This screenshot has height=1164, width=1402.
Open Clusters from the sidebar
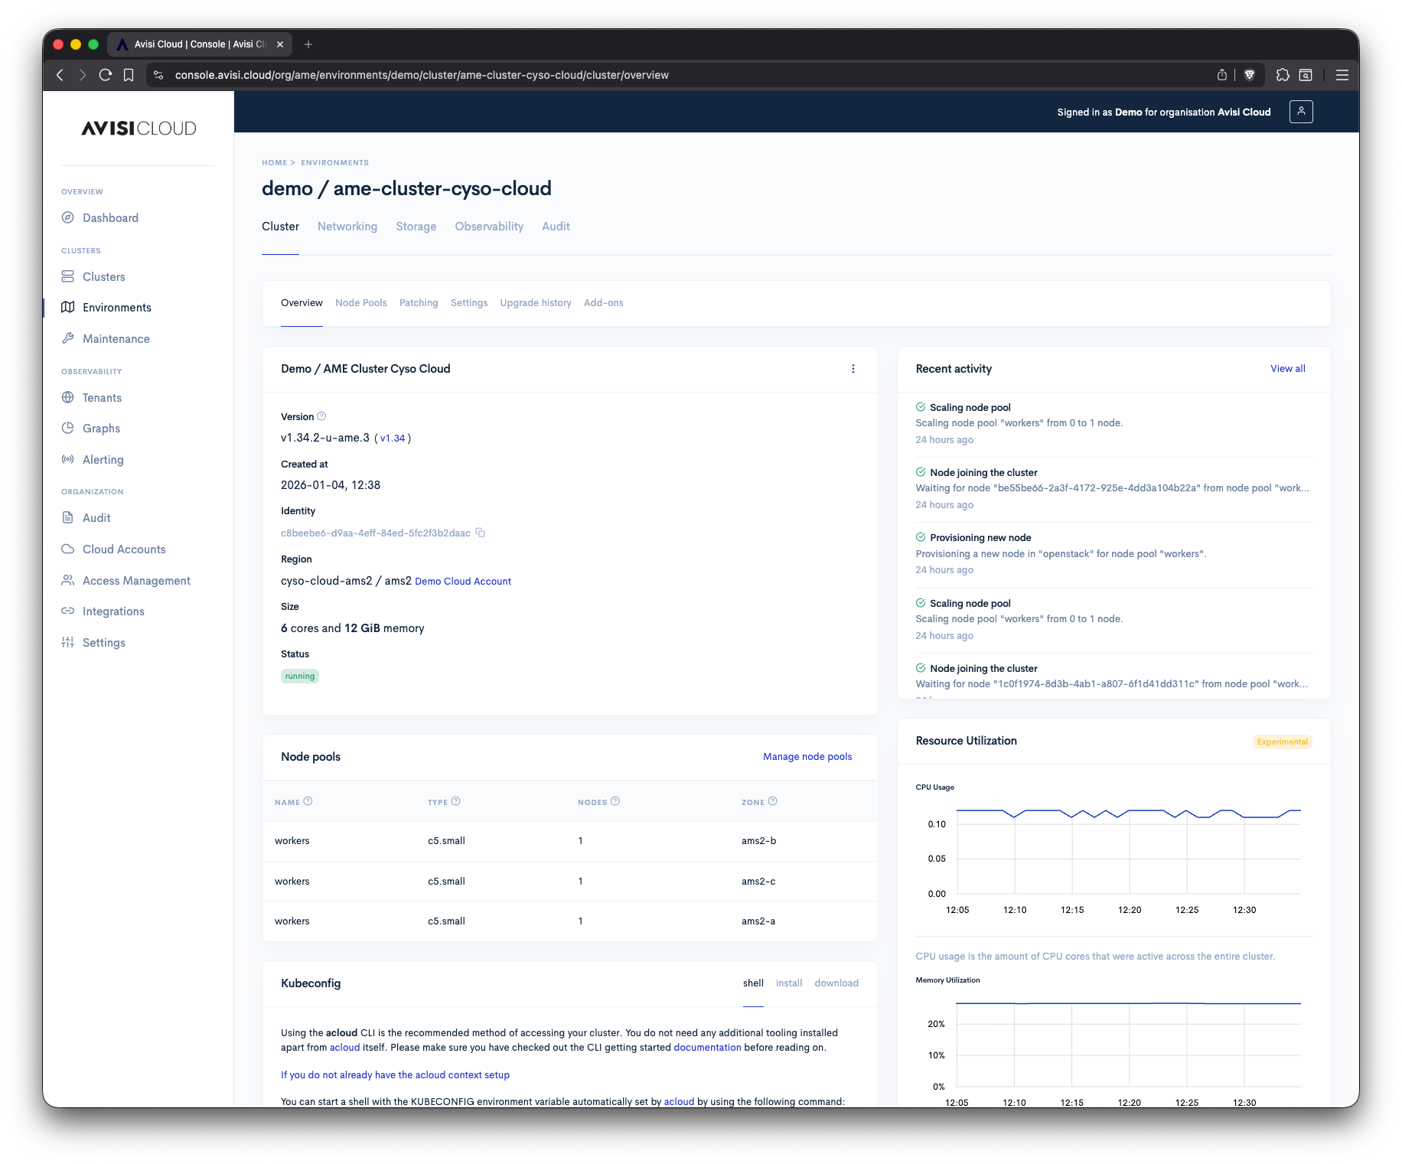[103, 276]
